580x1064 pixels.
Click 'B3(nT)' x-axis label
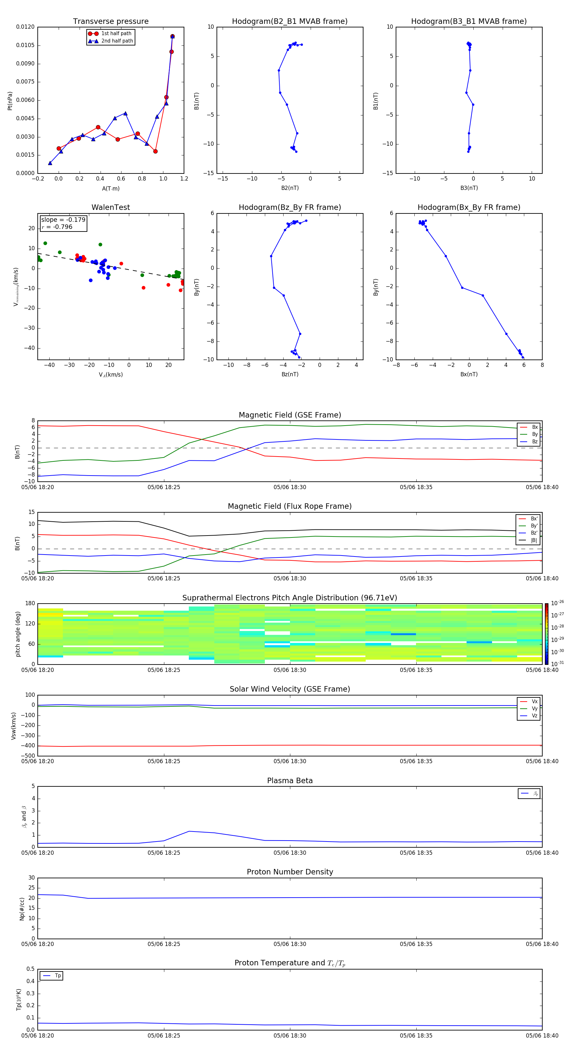(469, 188)
